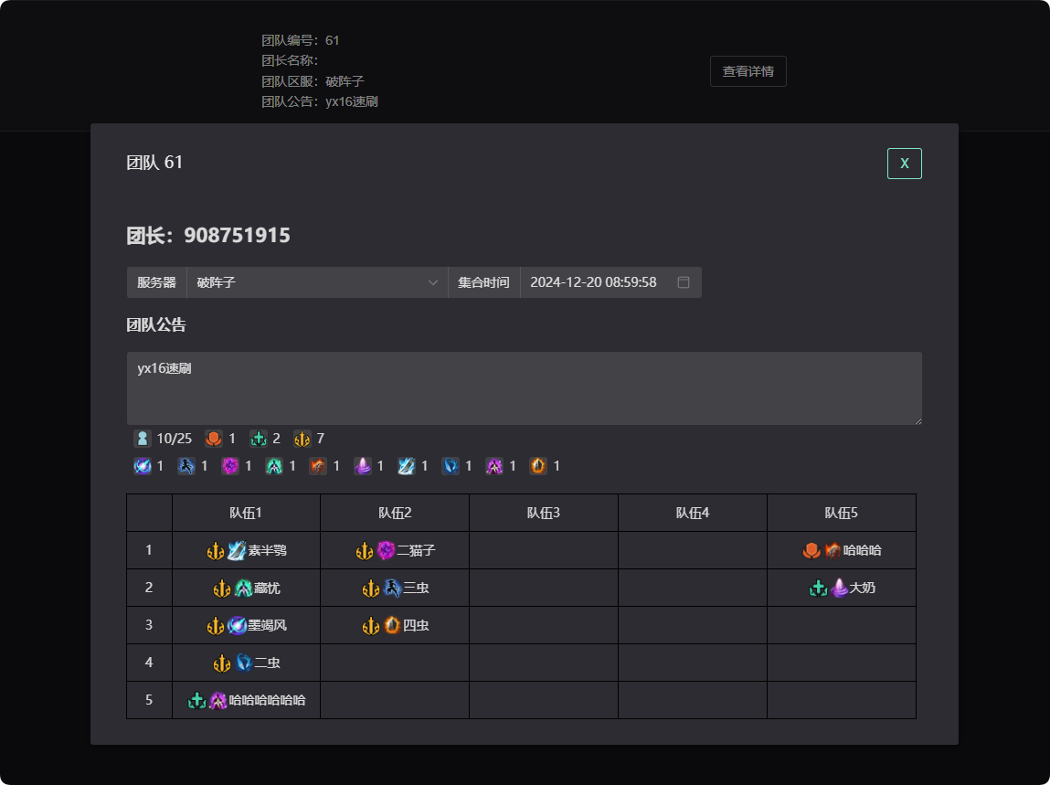1050x785 pixels.
Task: Open the calendar picker for 集合时间
Action: [684, 282]
